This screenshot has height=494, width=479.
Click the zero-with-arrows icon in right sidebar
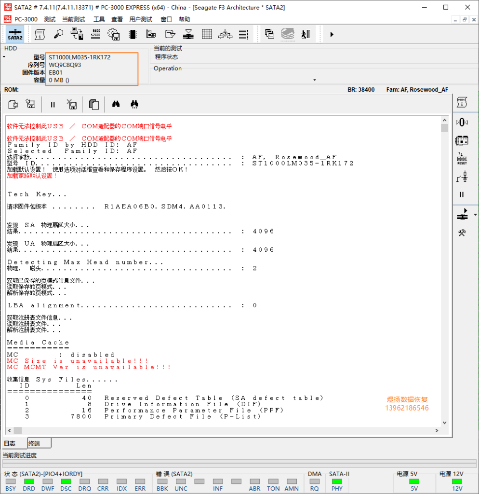point(462,122)
